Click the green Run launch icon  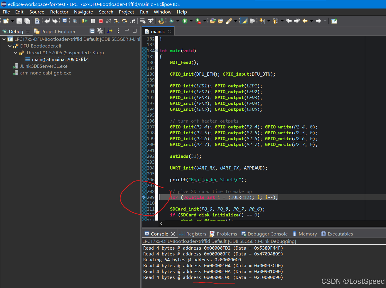tap(185, 21)
